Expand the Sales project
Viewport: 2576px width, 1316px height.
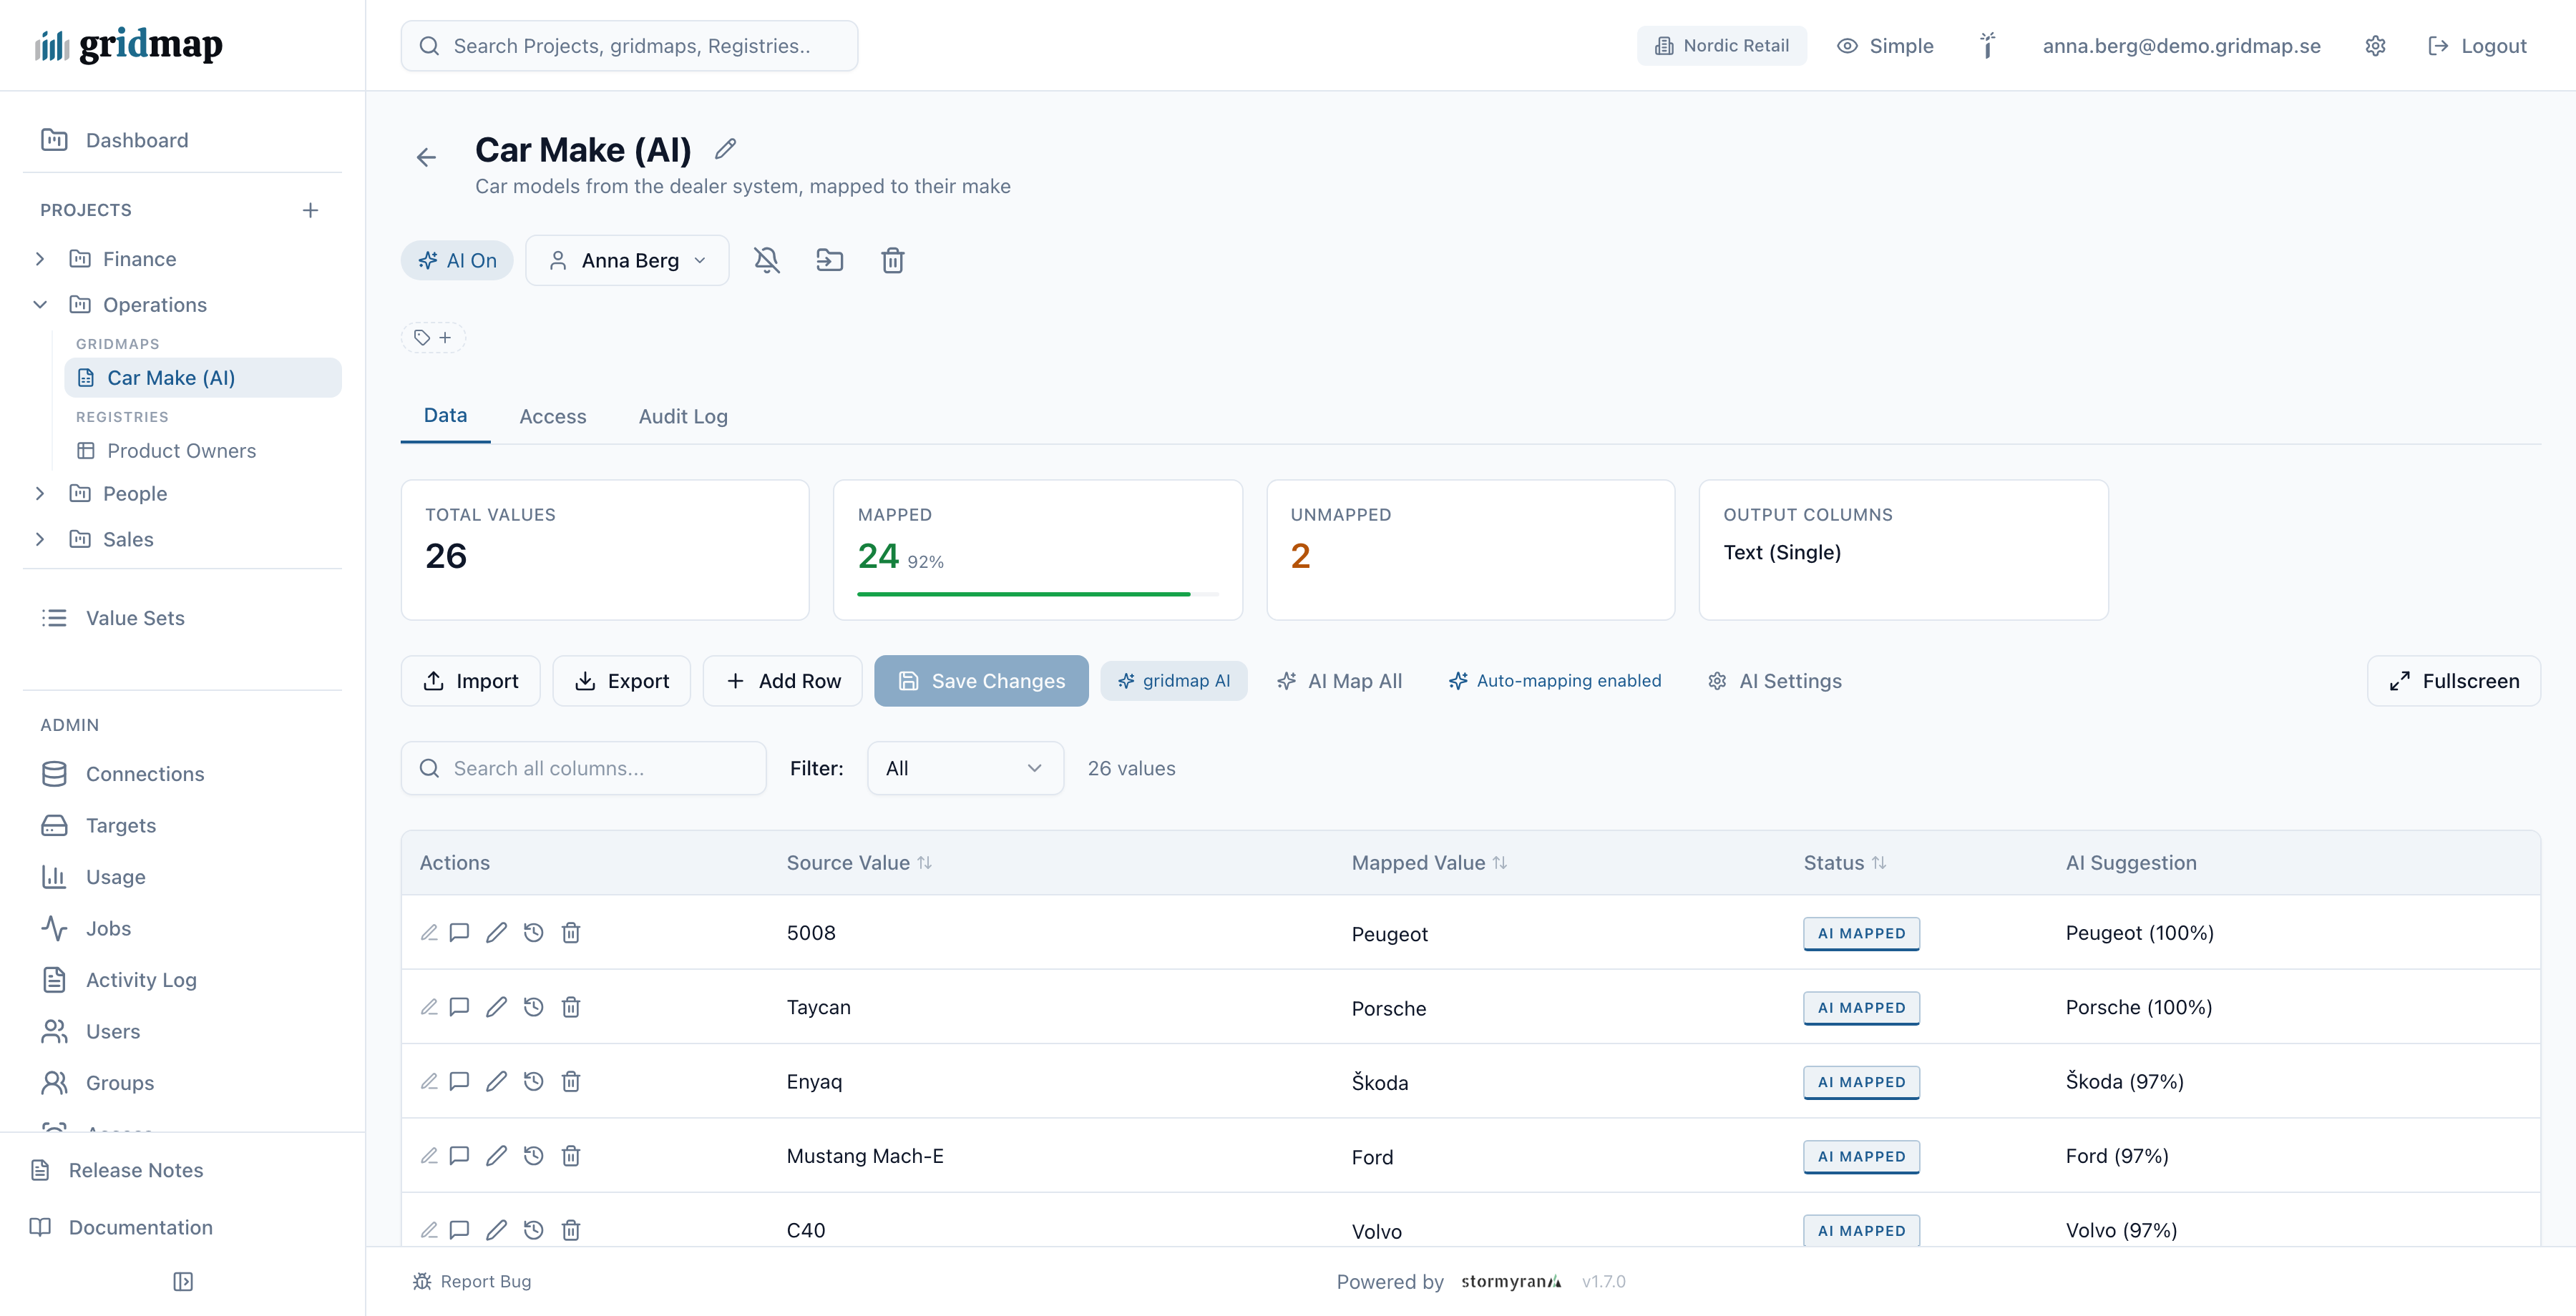(x=40, y=539)
